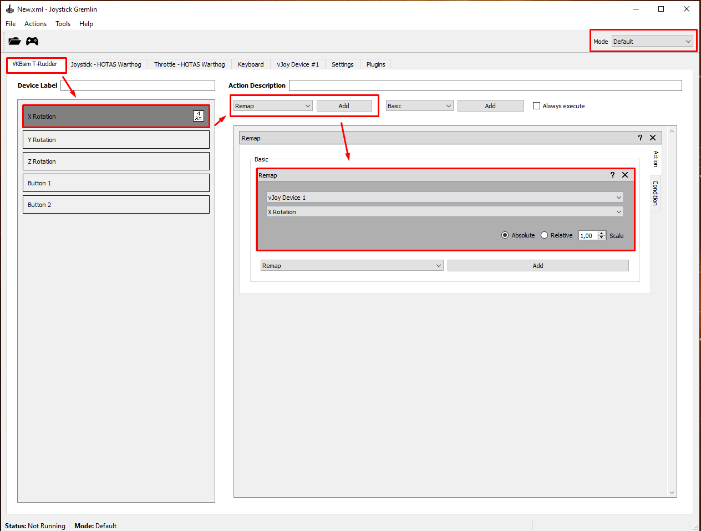Open the X Rotation axis dropdown

click(445, 212)
